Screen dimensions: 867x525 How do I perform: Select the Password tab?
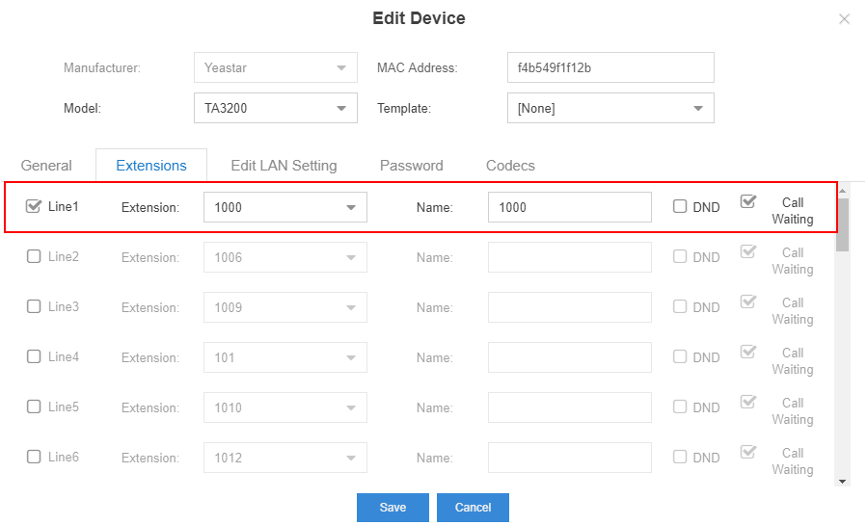point(412,166)
